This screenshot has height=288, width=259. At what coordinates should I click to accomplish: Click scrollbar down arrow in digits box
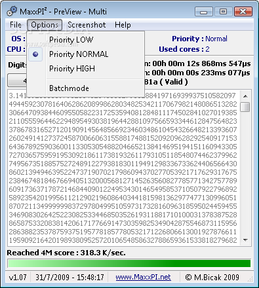tap(245, 240)
